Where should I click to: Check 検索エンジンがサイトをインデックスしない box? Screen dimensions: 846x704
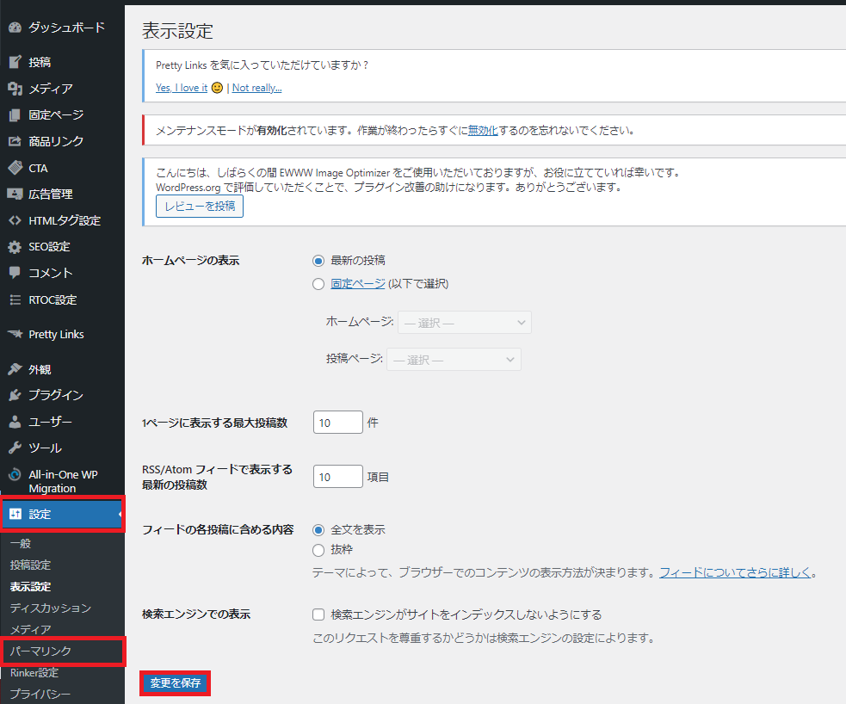click(318, 614)
